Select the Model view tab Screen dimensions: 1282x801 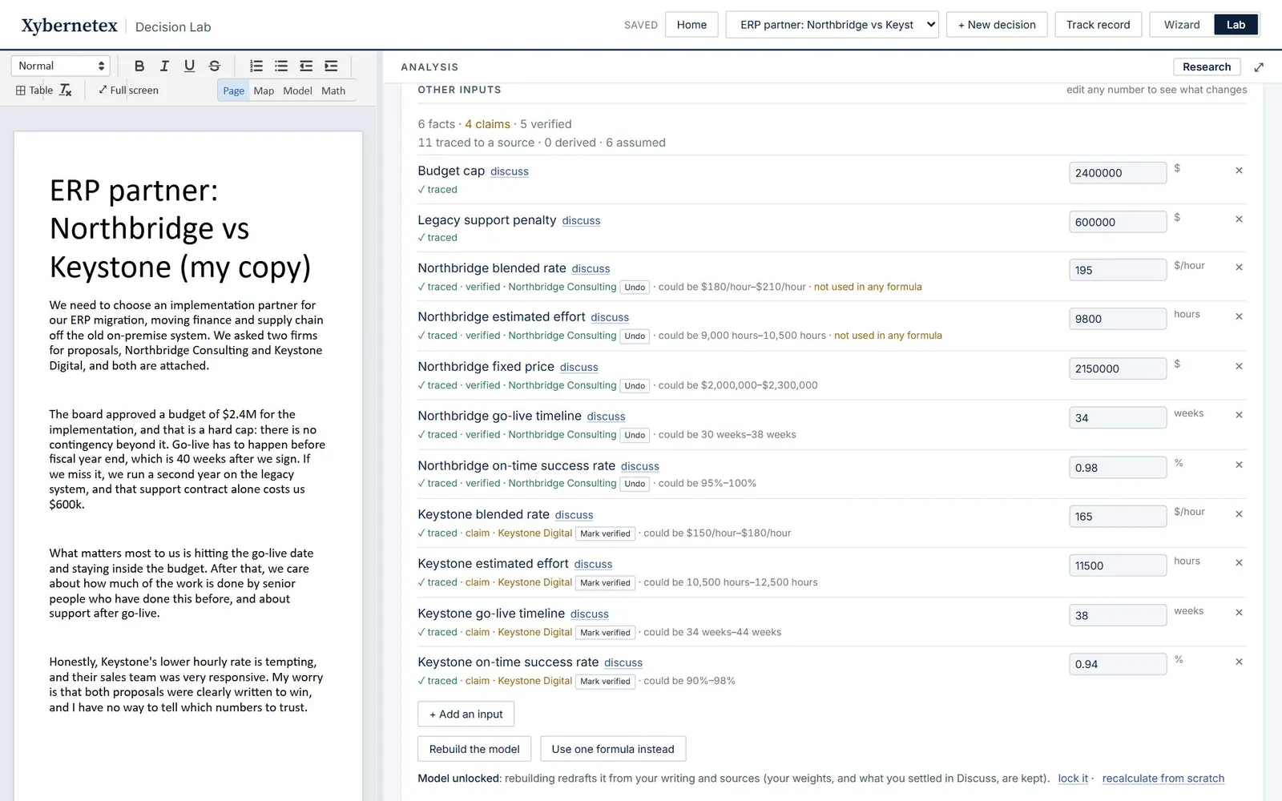[297, 91]
